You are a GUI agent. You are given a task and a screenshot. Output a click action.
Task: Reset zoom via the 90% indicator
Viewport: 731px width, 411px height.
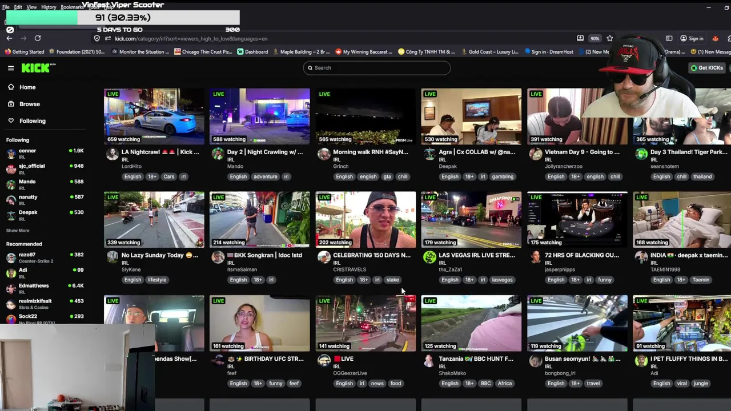pos(595,38)
